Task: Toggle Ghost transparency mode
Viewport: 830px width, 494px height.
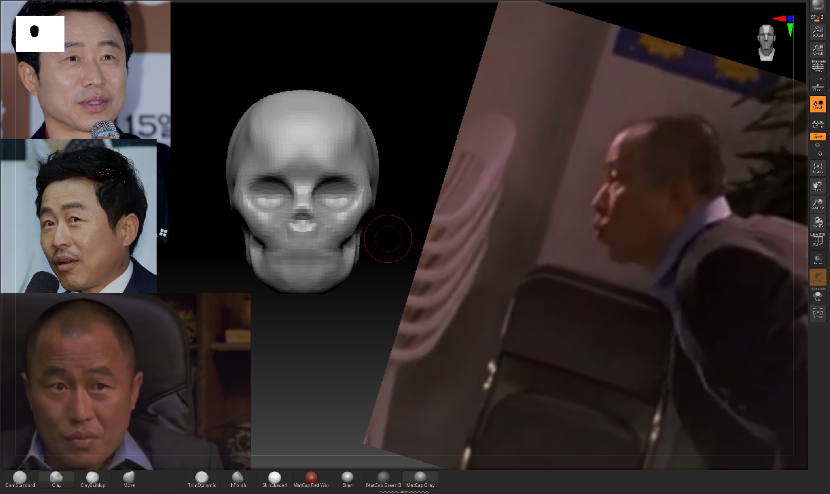Action: (818, 277)
